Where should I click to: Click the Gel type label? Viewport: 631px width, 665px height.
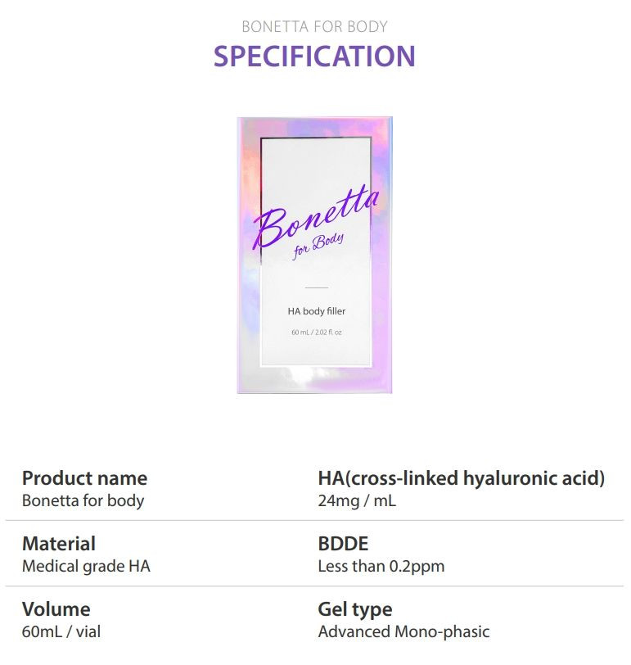click(x=355, y=610)
